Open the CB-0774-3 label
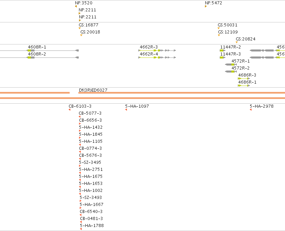Screen dimensions: 285x231 [90, 148]
